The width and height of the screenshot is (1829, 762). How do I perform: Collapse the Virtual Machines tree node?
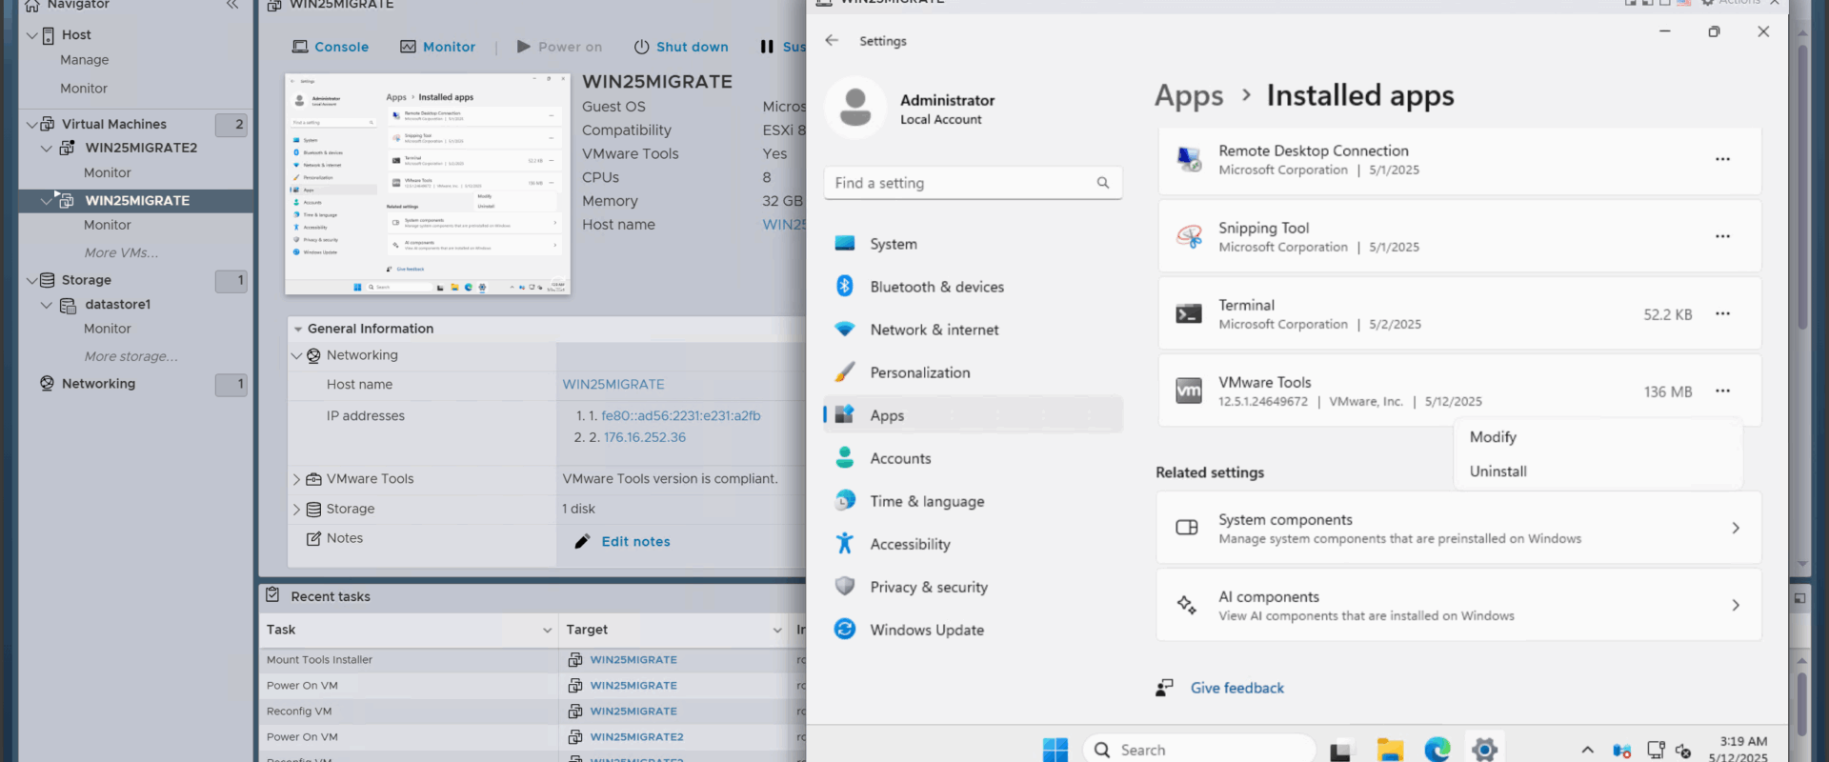click(32, 124)
